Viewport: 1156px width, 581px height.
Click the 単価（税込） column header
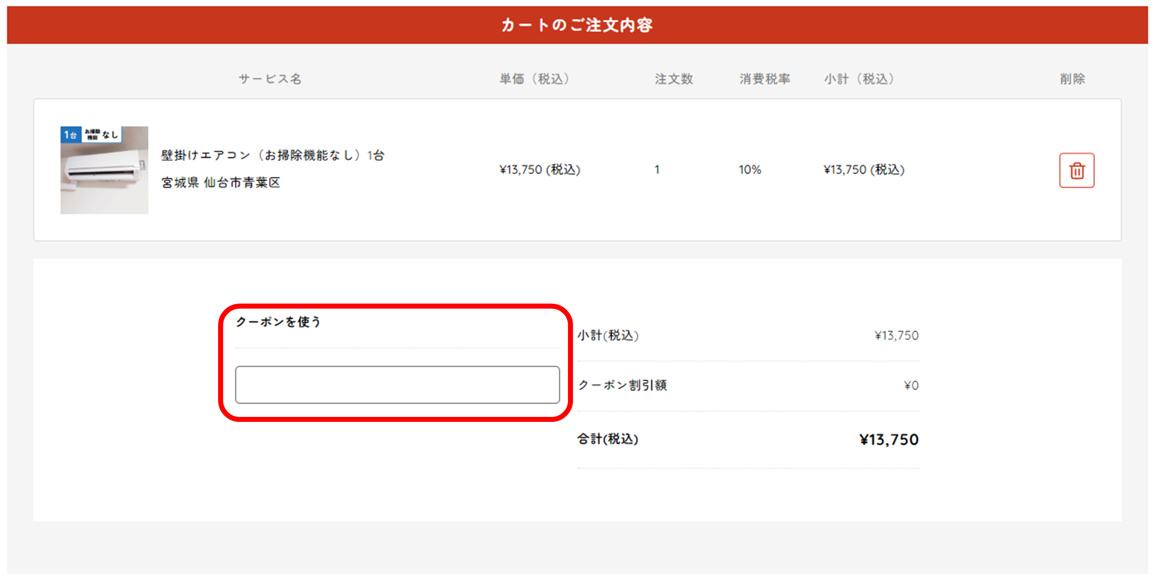click(535, 79)
